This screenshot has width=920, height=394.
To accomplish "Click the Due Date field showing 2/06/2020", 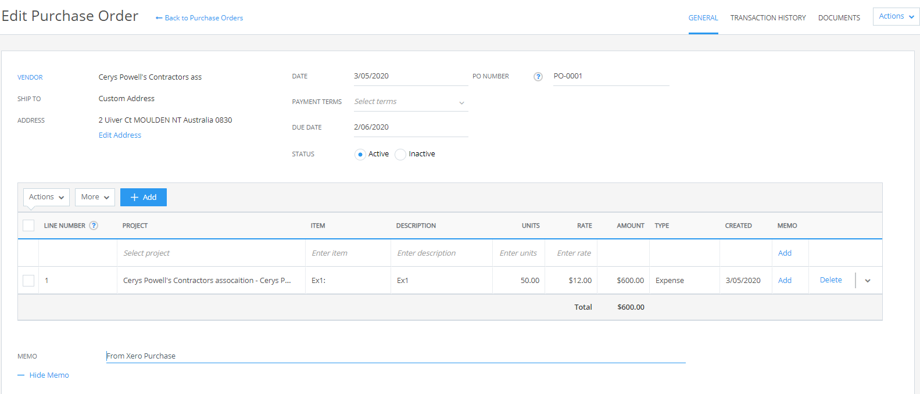I will click(x=410, y=127).
